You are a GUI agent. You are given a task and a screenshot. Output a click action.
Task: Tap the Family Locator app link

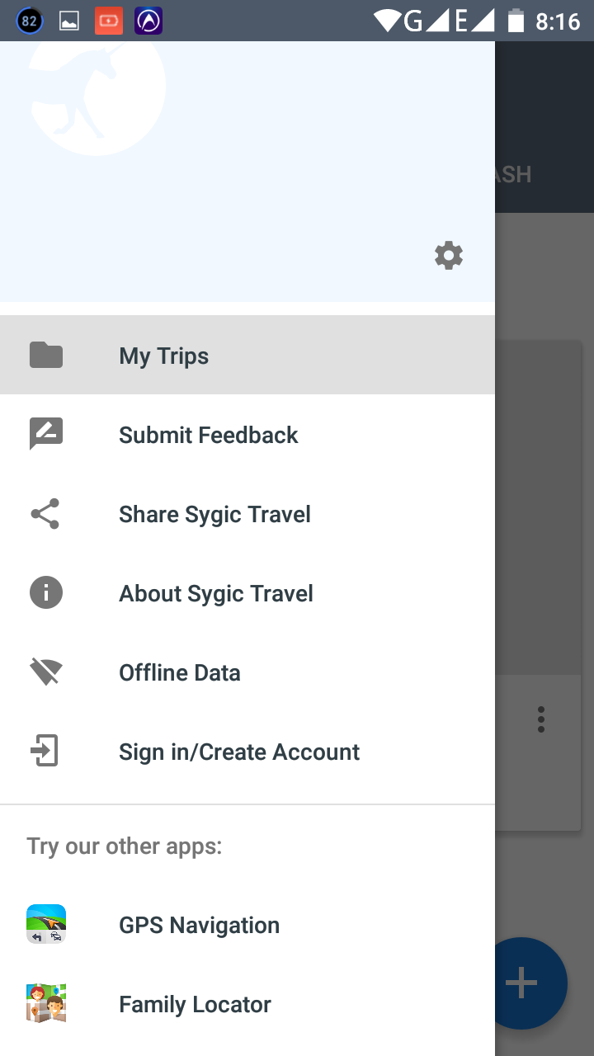195,1004
